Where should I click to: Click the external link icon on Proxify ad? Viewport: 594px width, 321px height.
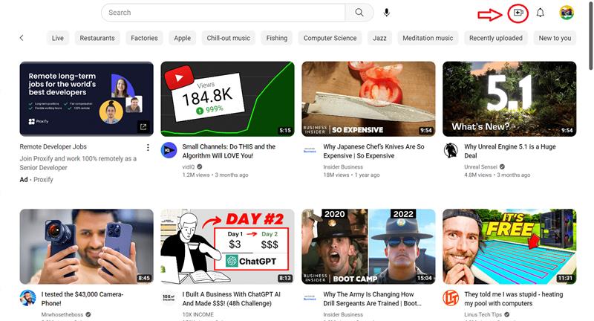click(143, 127)
